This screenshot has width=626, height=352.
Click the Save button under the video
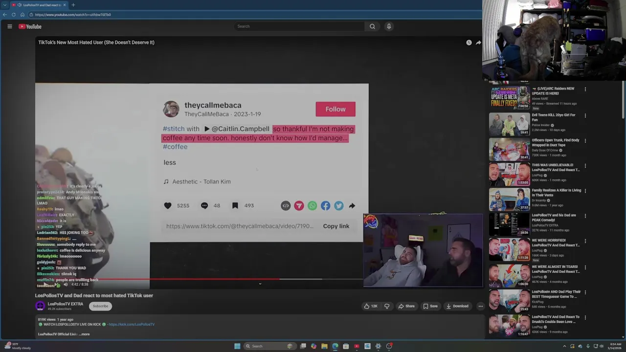430,306
